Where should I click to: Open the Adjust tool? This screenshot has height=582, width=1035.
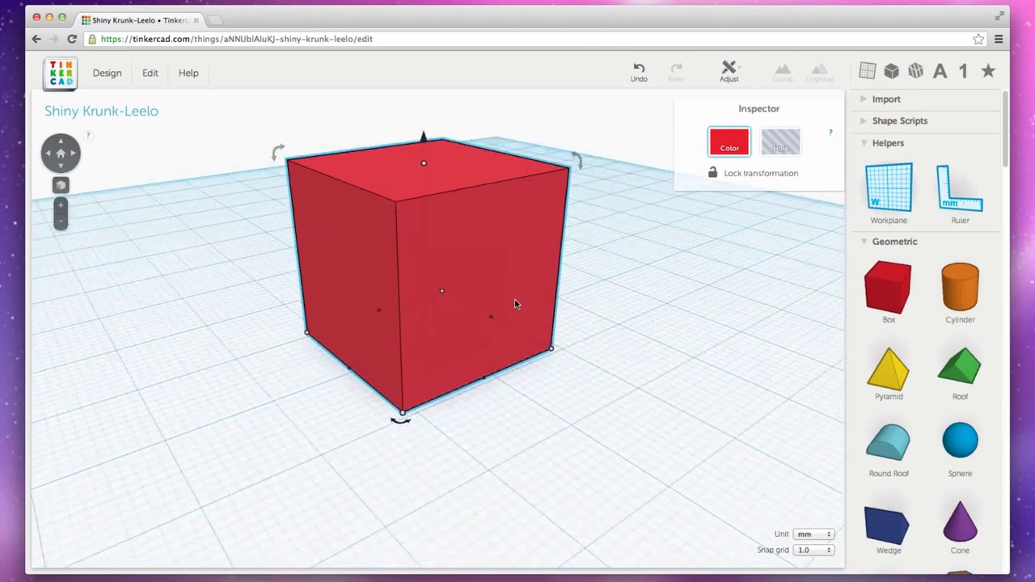coord(729,71)
